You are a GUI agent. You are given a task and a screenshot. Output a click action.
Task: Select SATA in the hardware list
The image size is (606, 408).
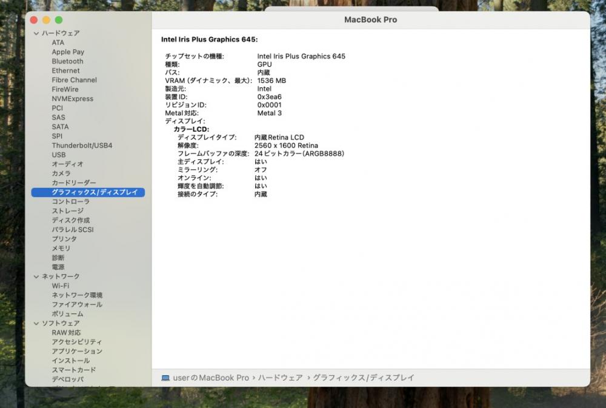tap(60, 127)
